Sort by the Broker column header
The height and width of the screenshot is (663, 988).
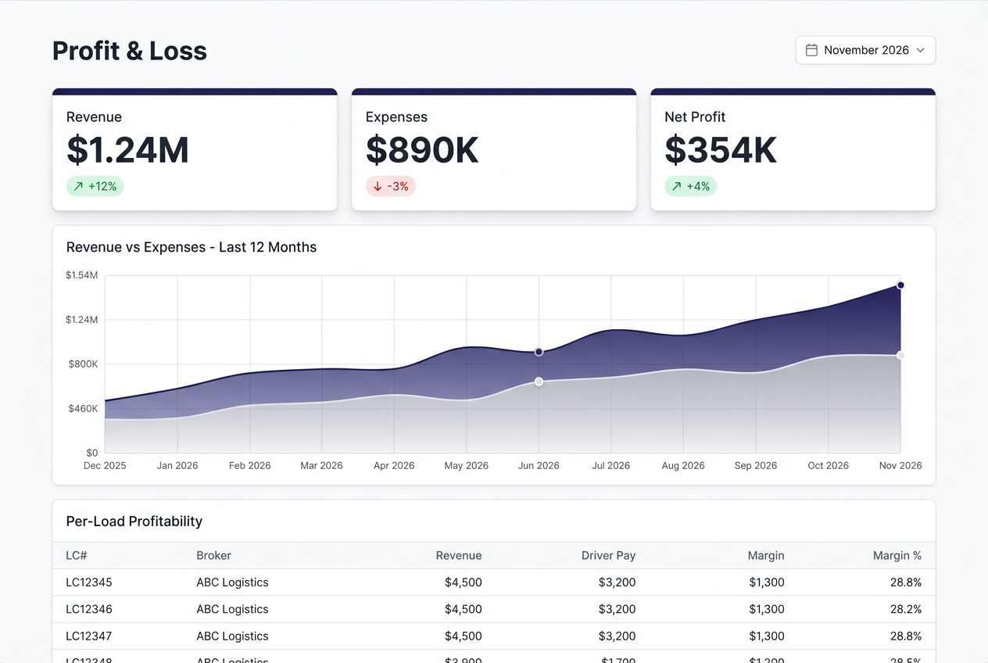pyautogui.click(x=214, y=556)
